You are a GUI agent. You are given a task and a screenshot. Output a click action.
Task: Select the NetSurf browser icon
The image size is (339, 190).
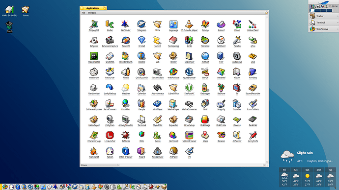coord(205,56)
